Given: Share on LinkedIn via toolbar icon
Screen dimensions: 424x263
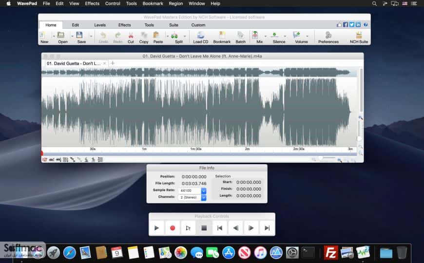Looking at the screenshot, I should coord(358,25).
